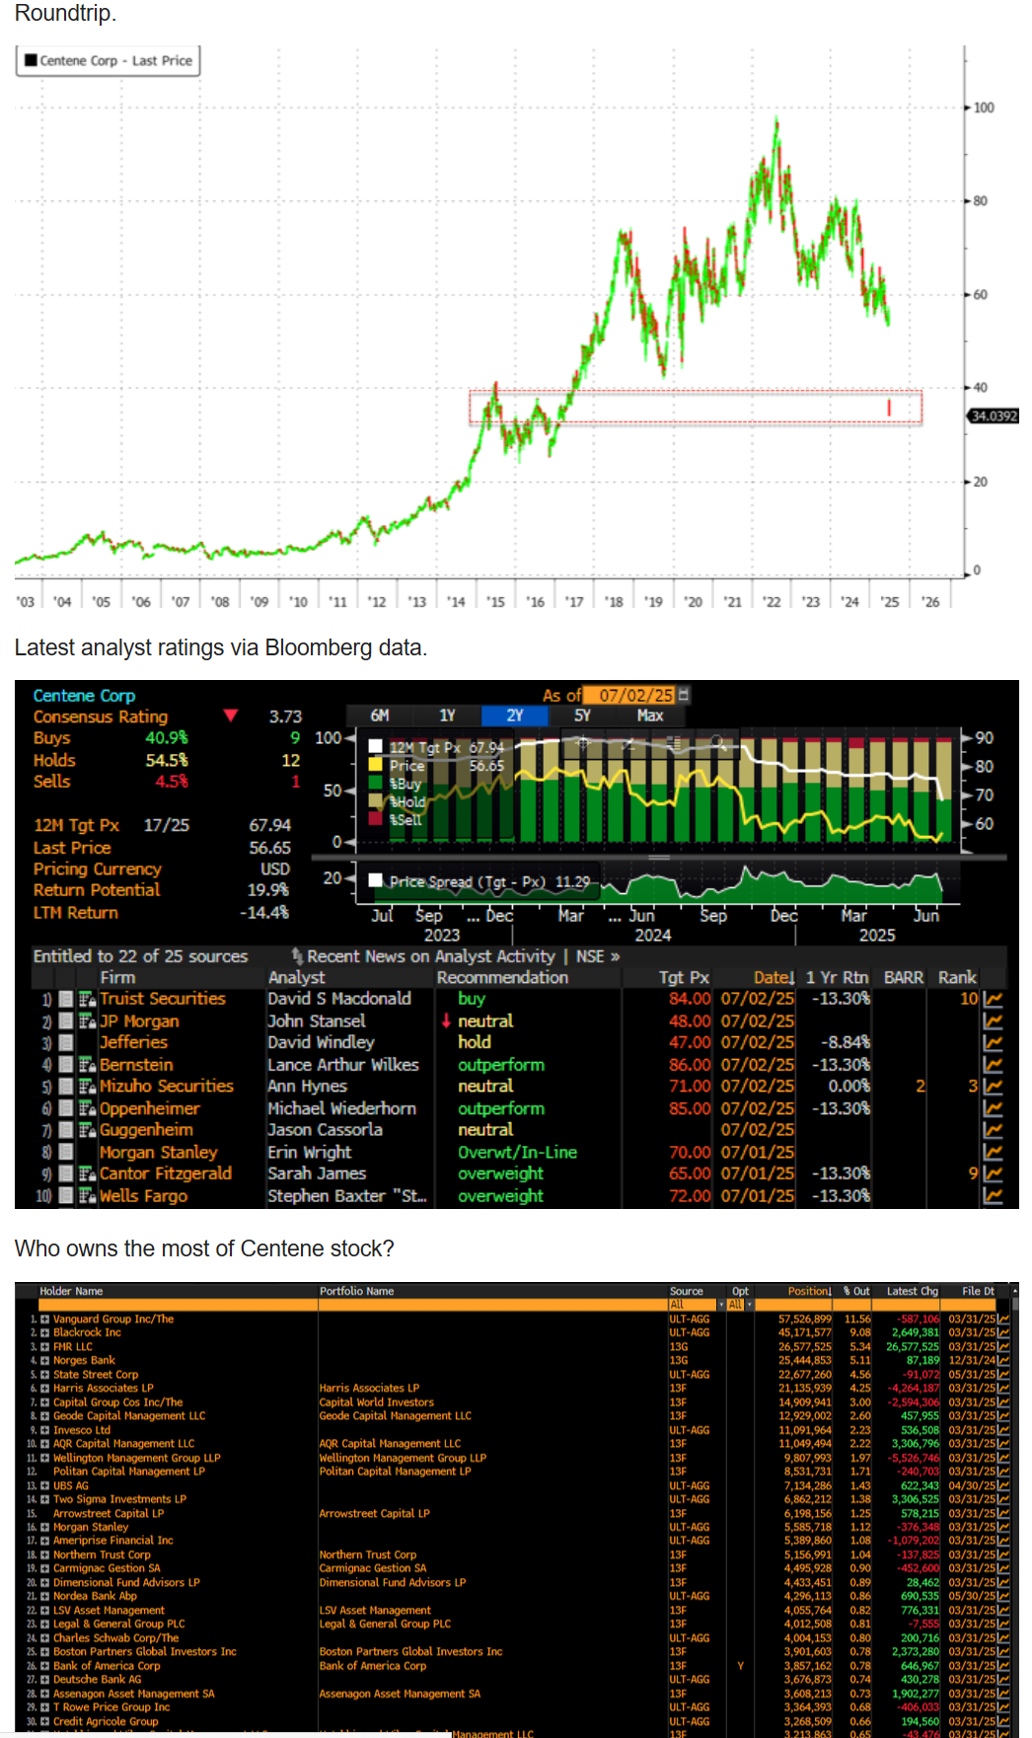Open Recent News on Analyst Activity link
Image resolution: width=1032 pixels, height=1738 pixels.
tap(431, 955)
